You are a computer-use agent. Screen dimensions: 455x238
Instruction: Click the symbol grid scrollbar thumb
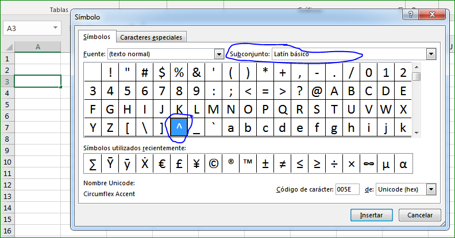[417, 77]
